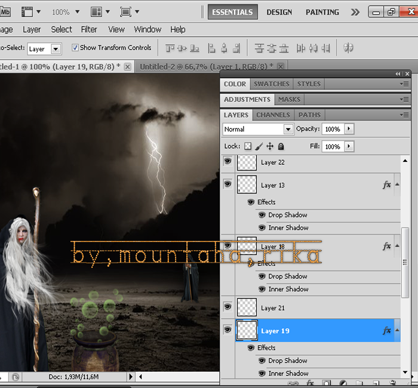Close Untitled-1 document tab

coord(128,67)
